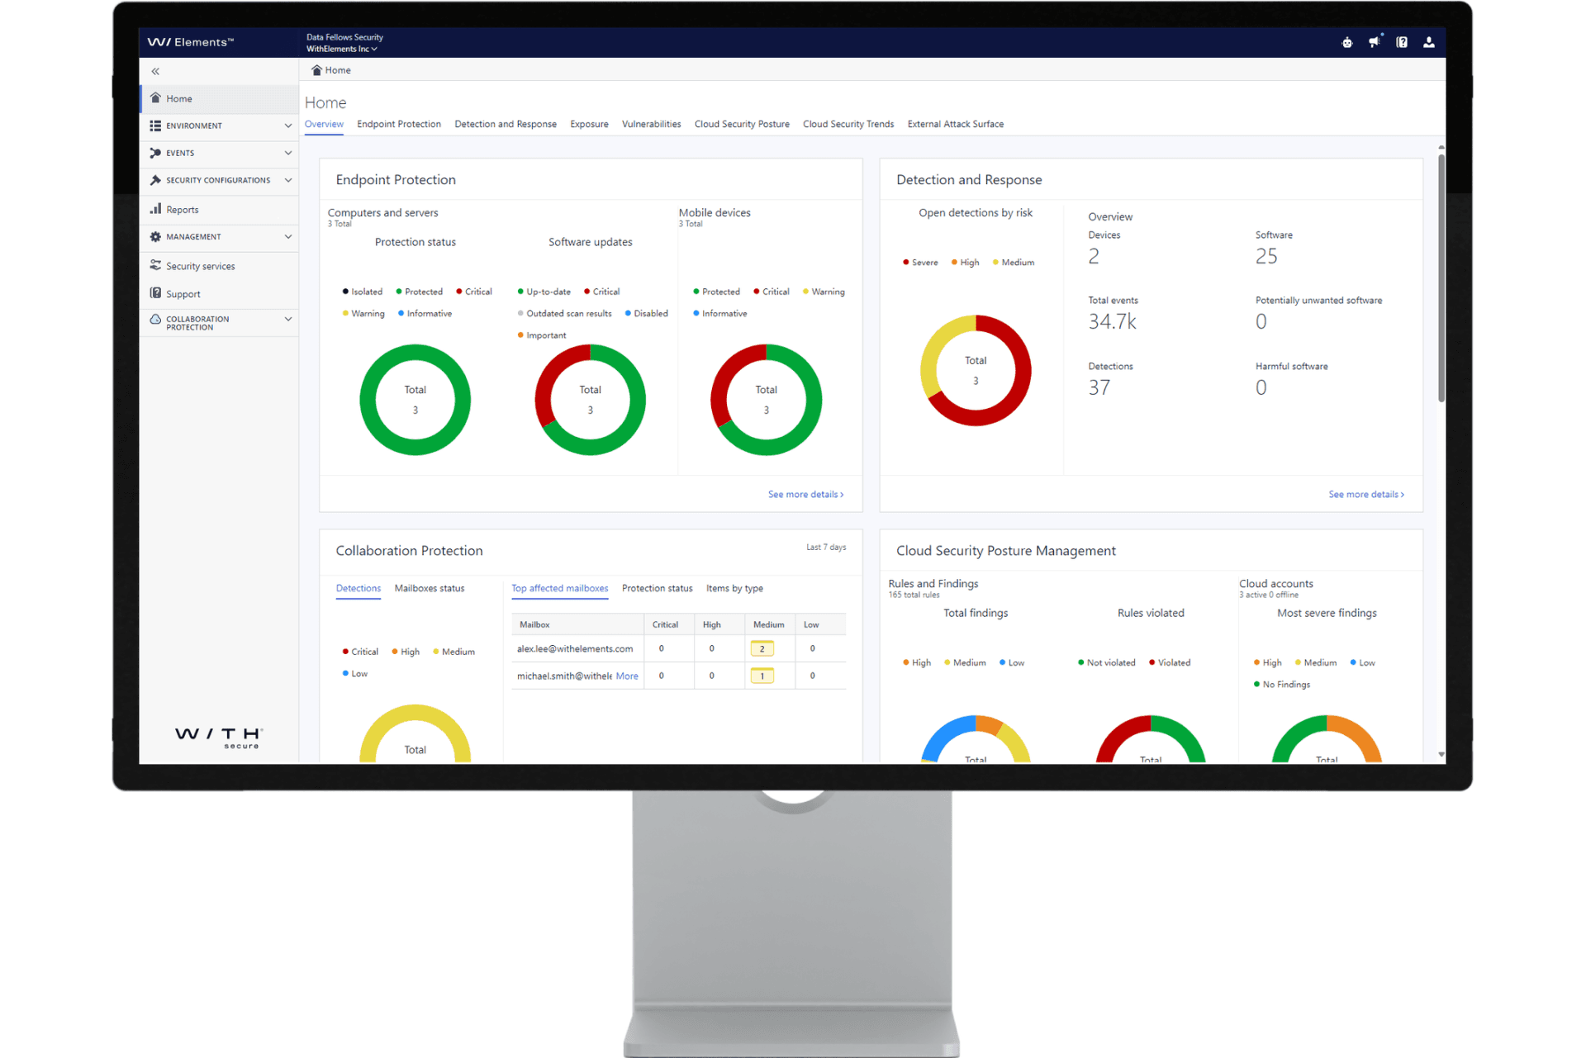Viewport: 1586px width, 1058px height.
Task: Switch to the Mailboxes status sub-tab
Action: tap(430, 588)
